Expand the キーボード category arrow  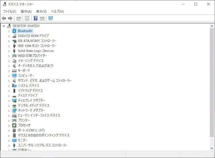tap(9, 71)
